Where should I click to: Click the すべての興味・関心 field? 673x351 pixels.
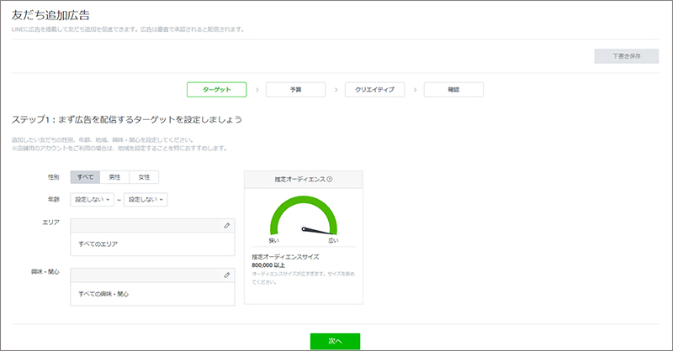(152, 294)
